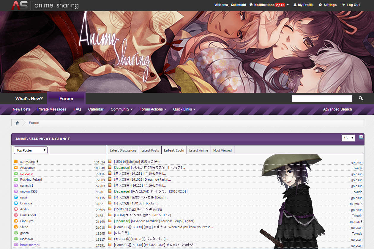Open Private Messages
374x249 pixels.
point(52,109)
